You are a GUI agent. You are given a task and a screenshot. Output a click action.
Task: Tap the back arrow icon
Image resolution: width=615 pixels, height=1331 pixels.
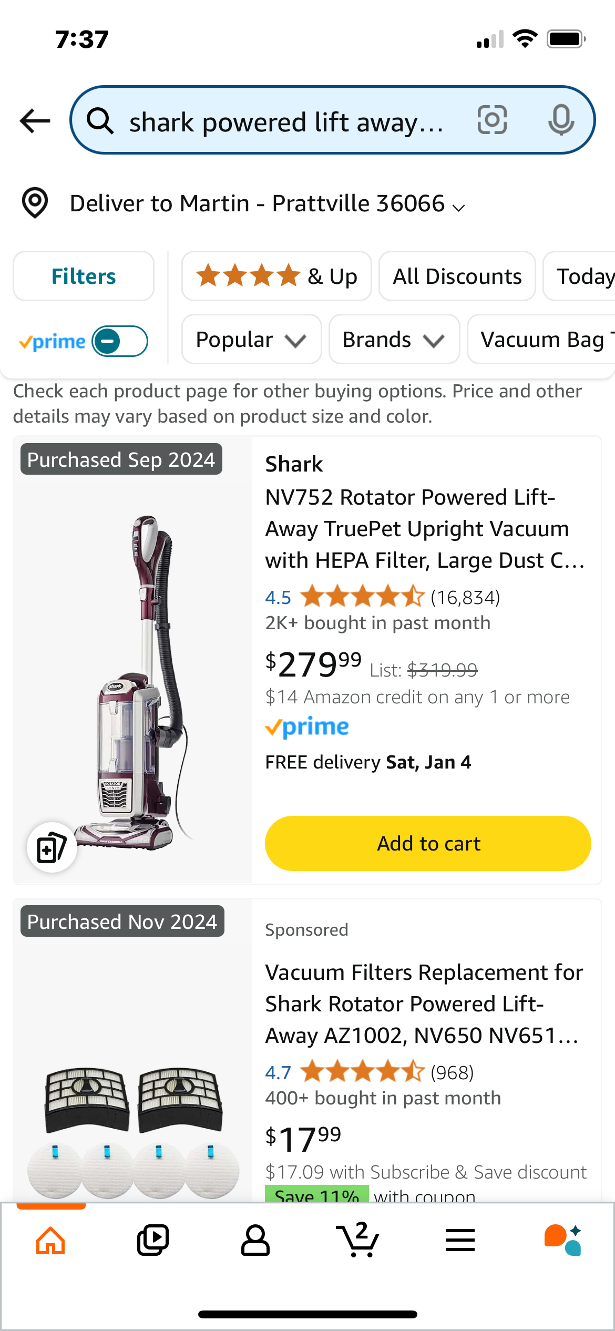[35, 121]
